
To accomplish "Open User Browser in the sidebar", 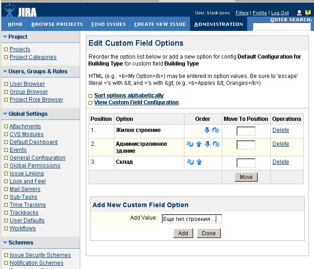I will (x=27, y=84).
